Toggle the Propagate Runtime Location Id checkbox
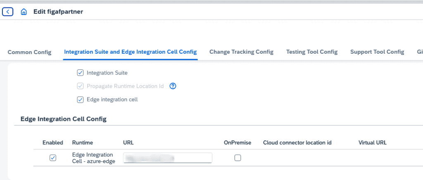Image resolution: width=423 pixels, height=180 pixels. (x=80, y=86)
